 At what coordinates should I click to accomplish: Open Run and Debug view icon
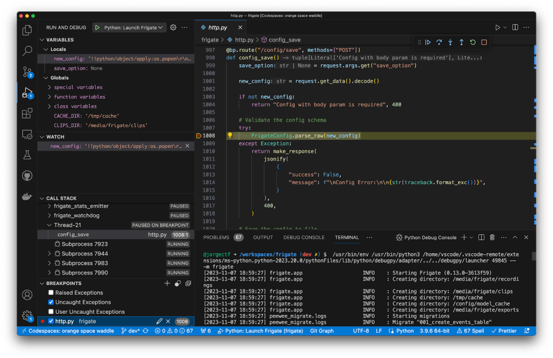tap(27, 93)
